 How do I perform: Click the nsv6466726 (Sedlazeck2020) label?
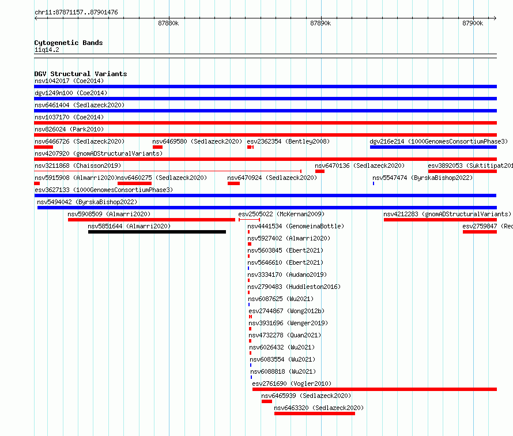pyautogui.click(x=80, y=141)
